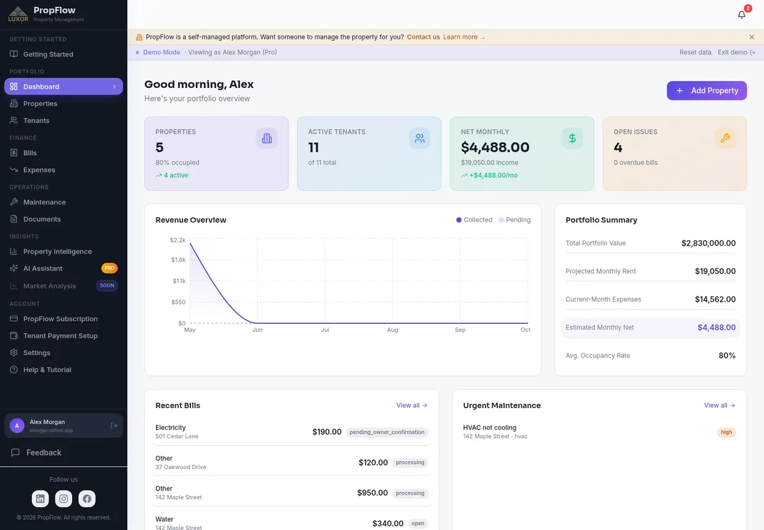Open the Tenants page
This screenshot has width=764, height=530.
[63, 121]
